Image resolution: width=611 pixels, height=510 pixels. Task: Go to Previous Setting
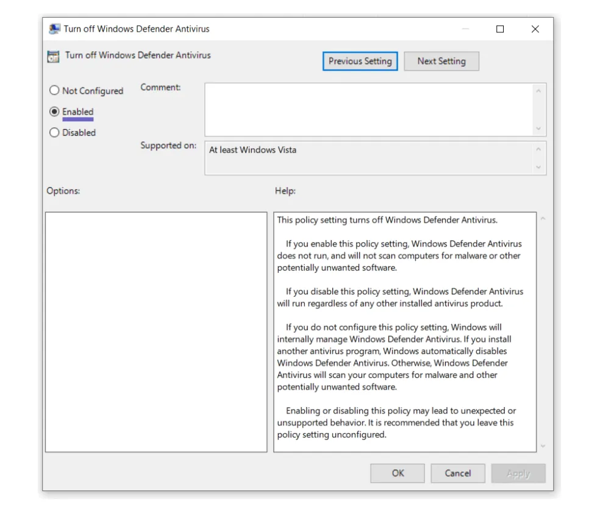tap(360, 61)
